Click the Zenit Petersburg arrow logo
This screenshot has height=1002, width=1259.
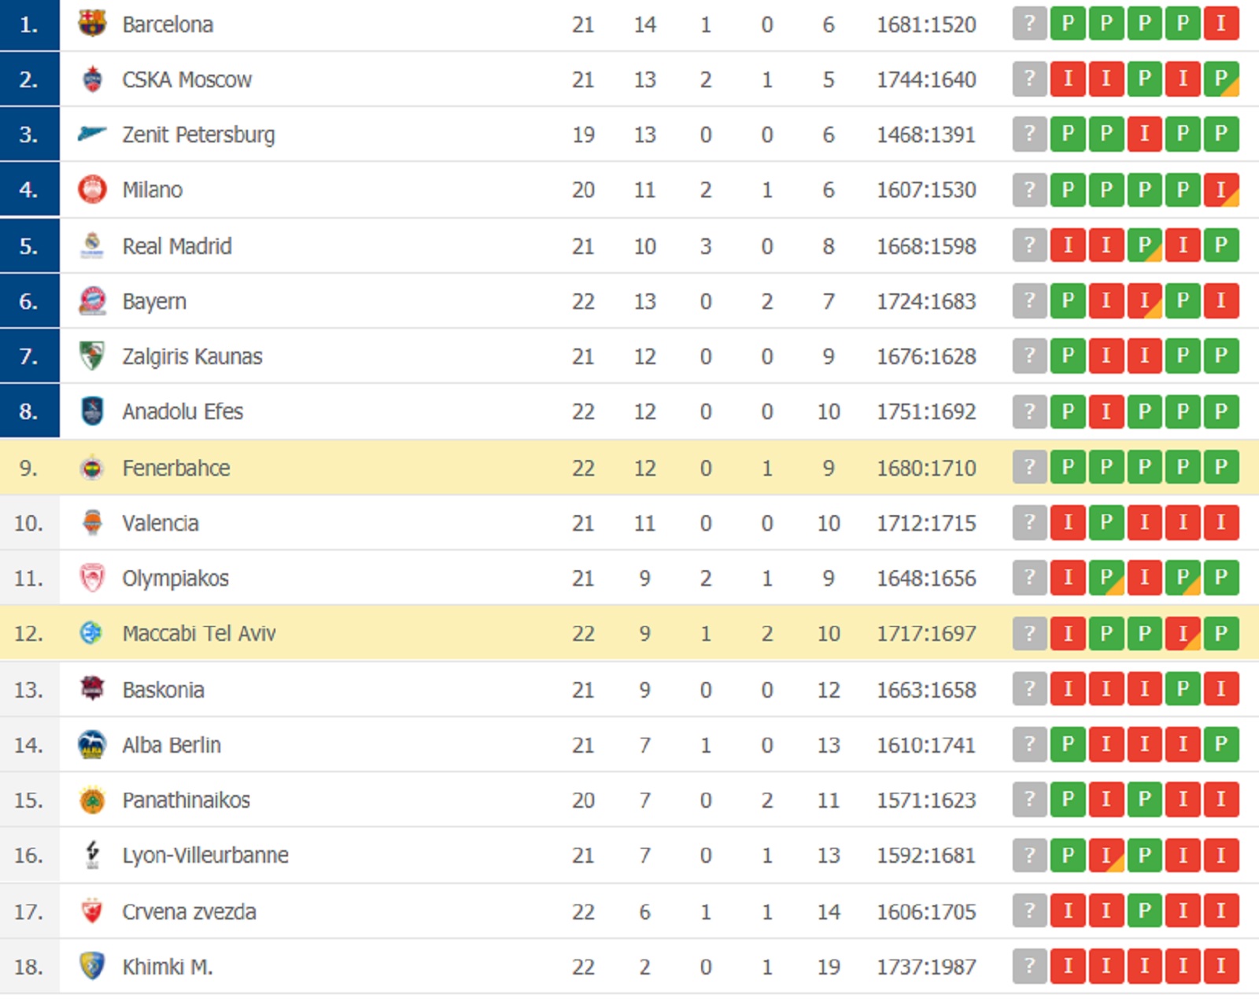click(x=92, y=134)
